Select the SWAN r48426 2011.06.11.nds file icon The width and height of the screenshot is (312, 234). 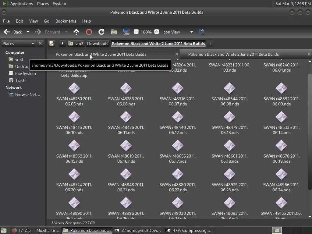point(126,117)
